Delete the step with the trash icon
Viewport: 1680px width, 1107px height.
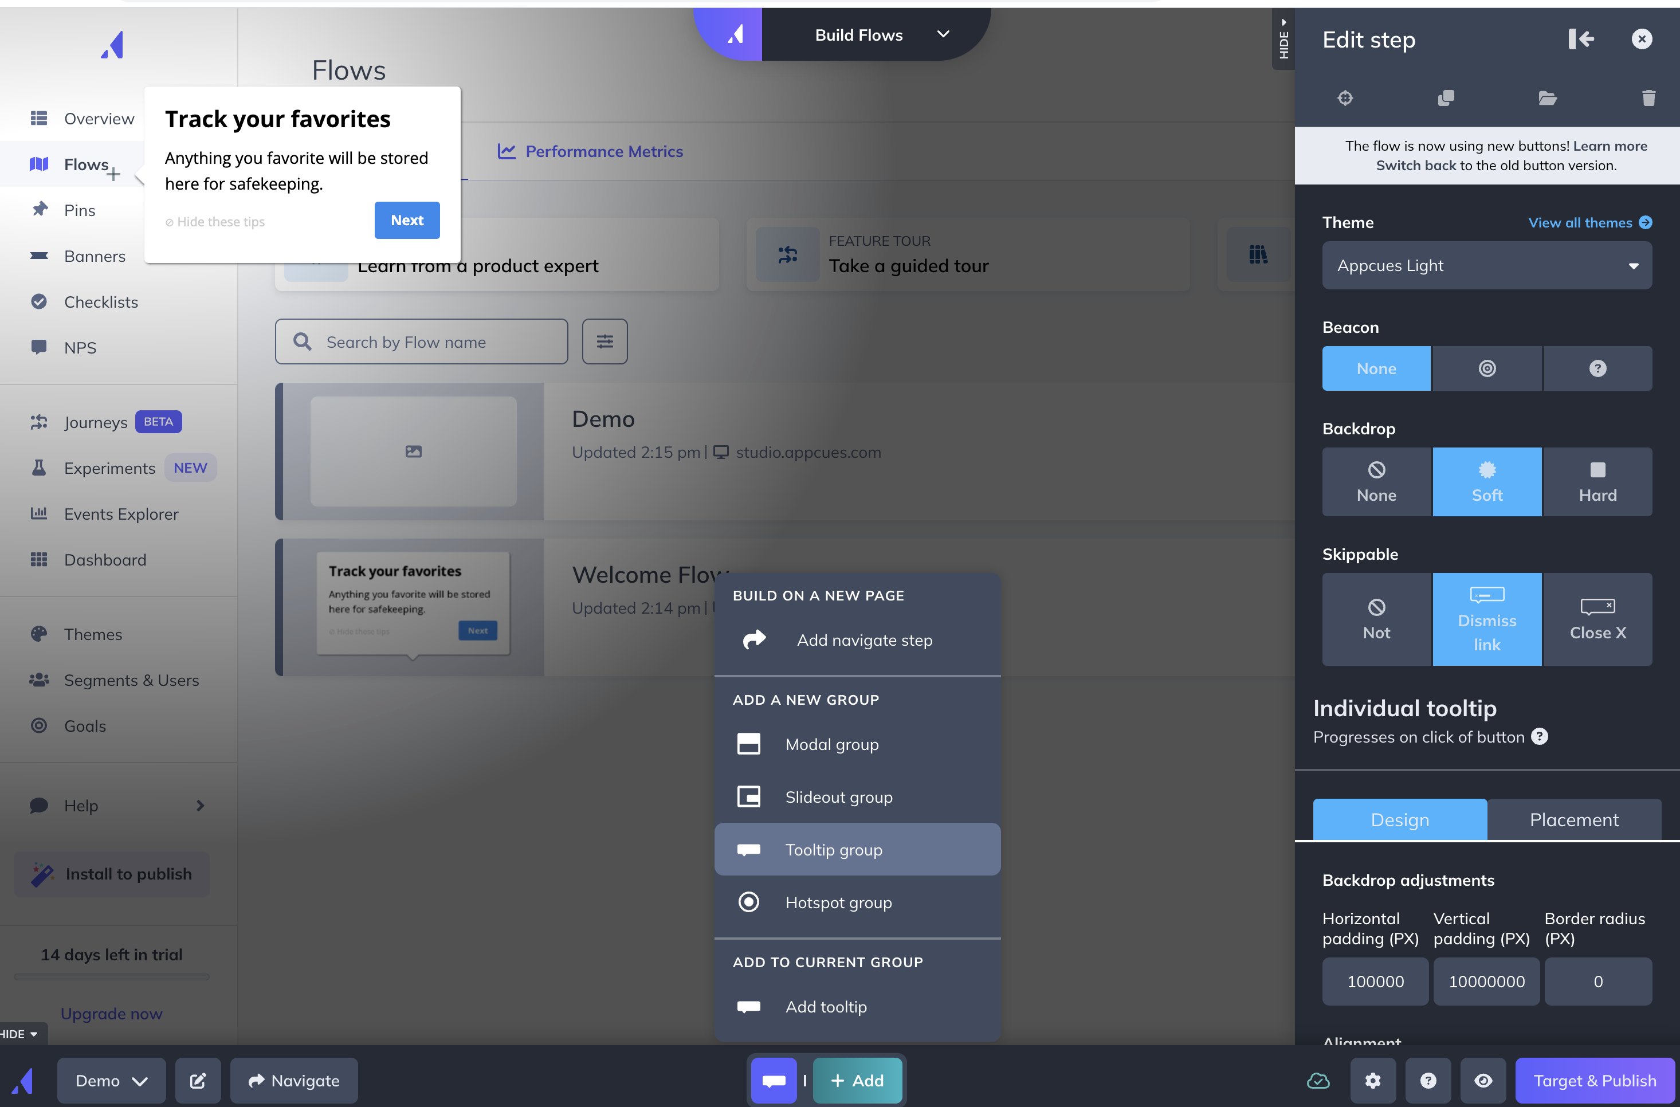pyautogui.click(x=1648, y=98)
